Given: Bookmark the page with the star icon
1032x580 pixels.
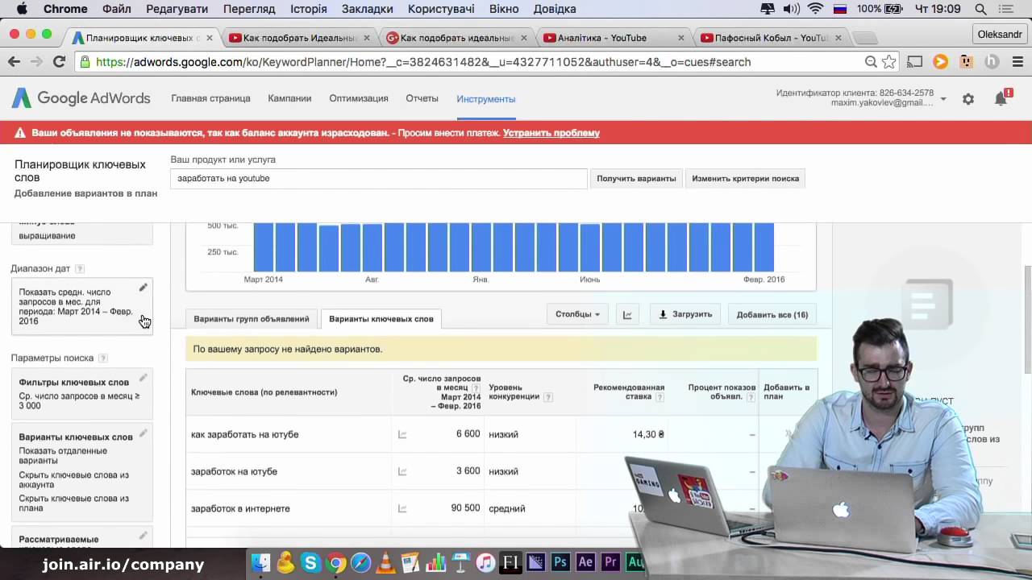Looking at the screenshot, I should pyautogui.click(x=888, y=62).
